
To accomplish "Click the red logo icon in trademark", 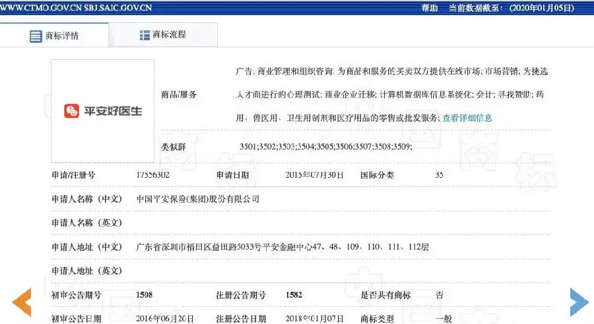I will pyautogui.click(x=71, y=111).
